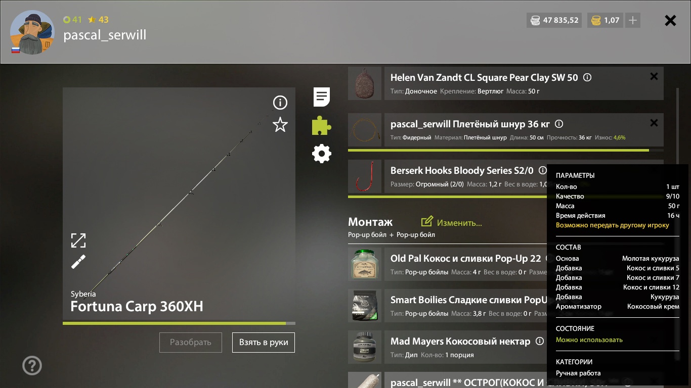Viewport: 691px width, 388px height.
Task: Remove Плетёный шнур 36 кг leader
Action: [x=654, y=123]
